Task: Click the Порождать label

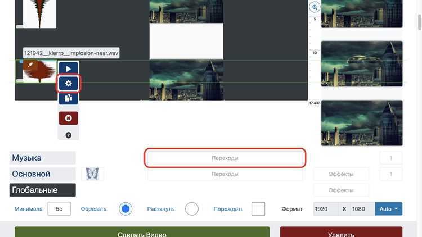Action: [228, 209]
